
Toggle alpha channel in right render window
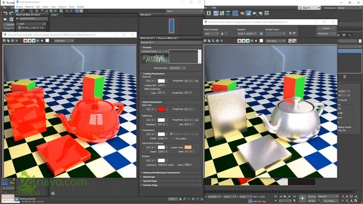(252, 41)
